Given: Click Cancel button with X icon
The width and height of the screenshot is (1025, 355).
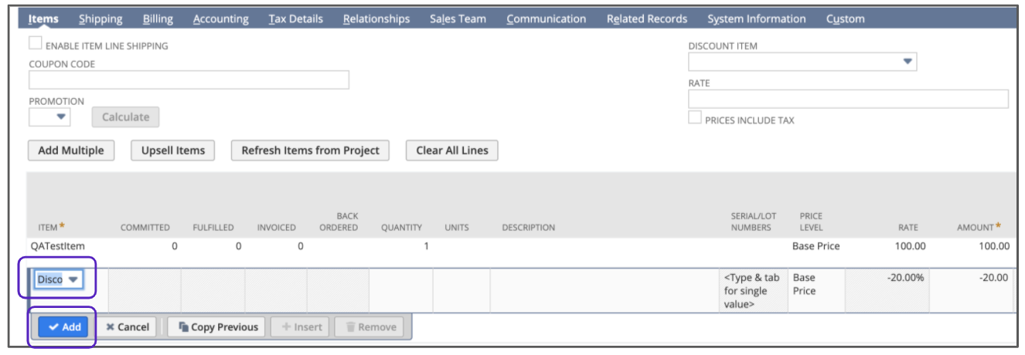Looking at the screenshot, I should (127, 327).
